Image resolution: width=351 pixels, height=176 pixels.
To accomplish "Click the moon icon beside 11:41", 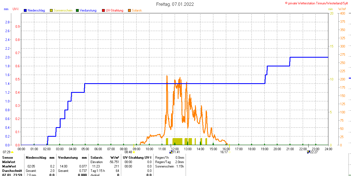I will [x=171, y=152].
